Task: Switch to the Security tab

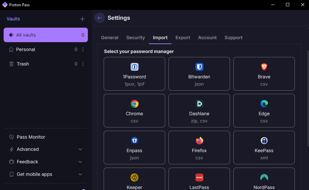Action: (x=136, y=38)
